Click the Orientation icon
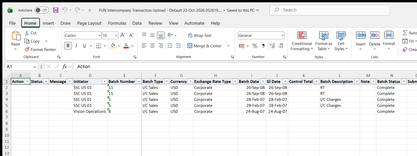This screenshot has width=417, height=156. point(170,35)
